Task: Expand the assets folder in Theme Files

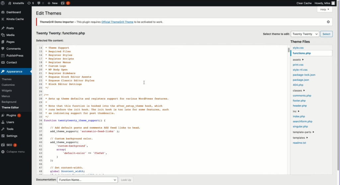Action: 298,60
